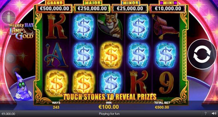Reveal blue stone in middle of second reel
The height and width of the screenshot is (117, 218).
tap(84, 55)
